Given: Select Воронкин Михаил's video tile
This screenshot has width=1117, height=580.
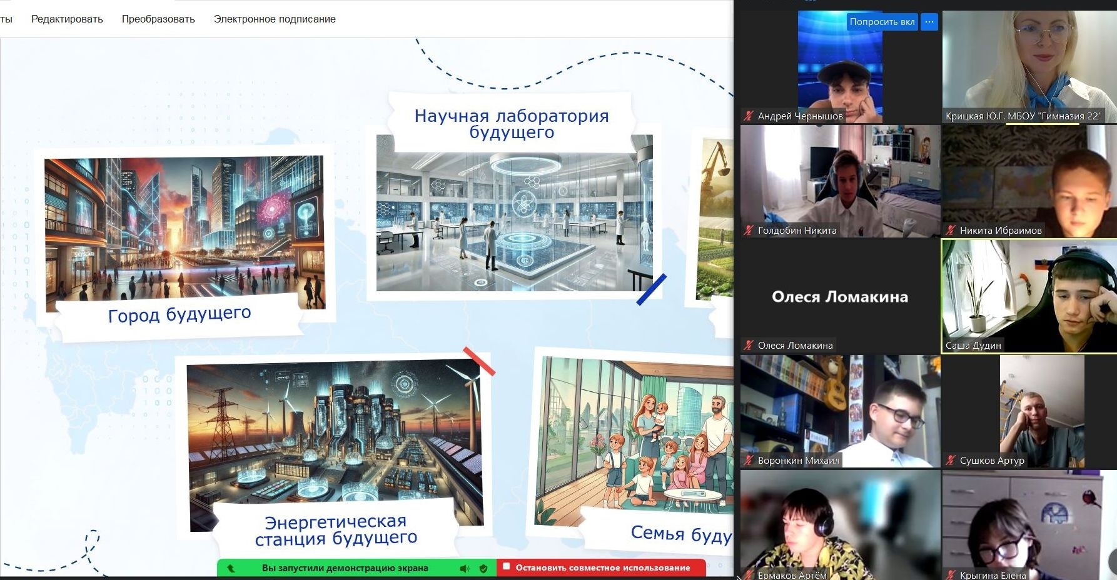Looking at the screenshot, I should coord(840,411).
